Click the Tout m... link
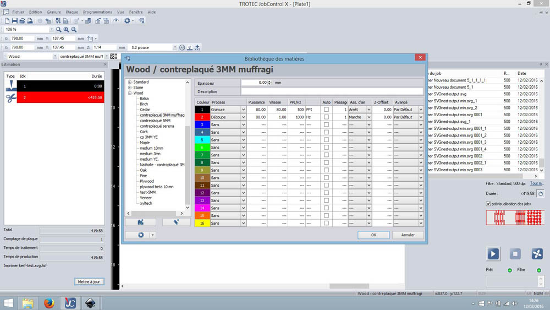The image size is (550, 310). coord(536,183)
